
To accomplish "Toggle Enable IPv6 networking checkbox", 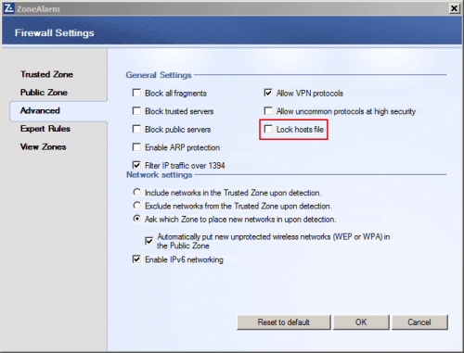I will (x=136, y=259).
